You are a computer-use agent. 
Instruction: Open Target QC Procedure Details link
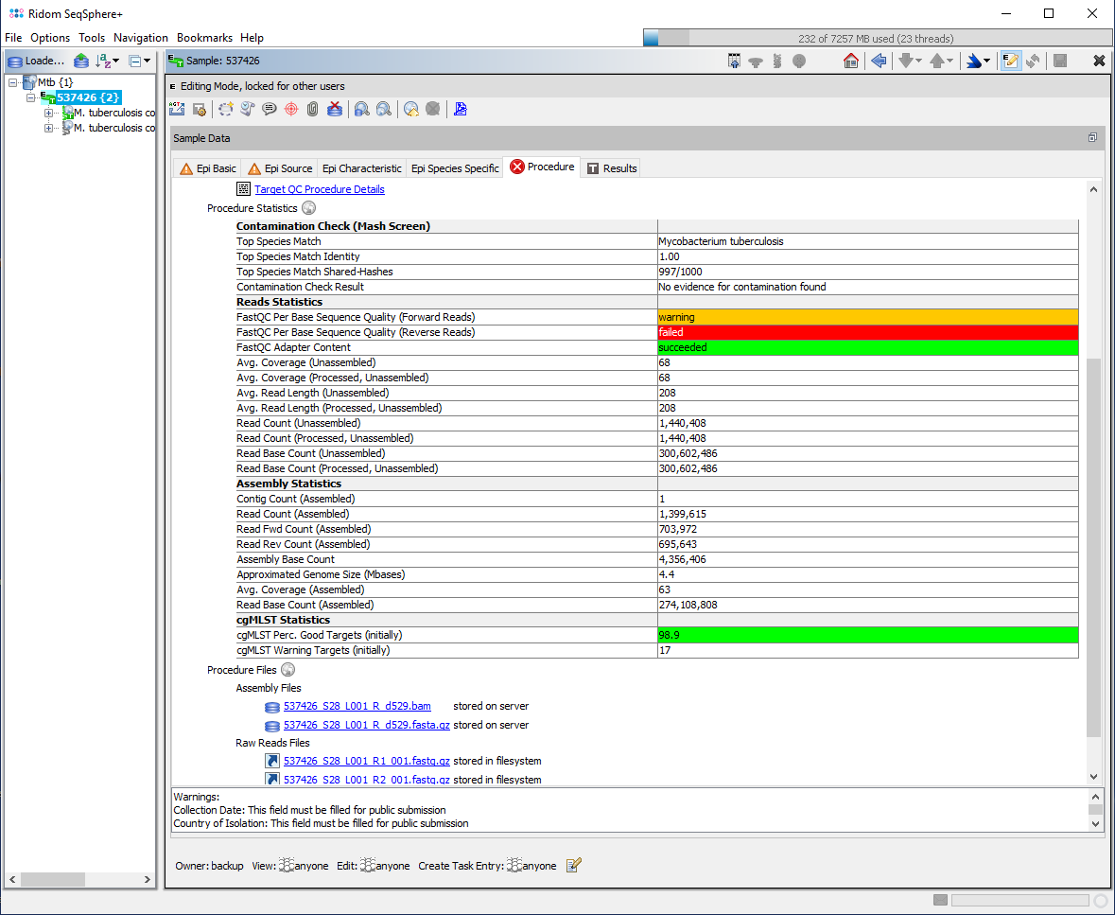(x=319, y=189)
